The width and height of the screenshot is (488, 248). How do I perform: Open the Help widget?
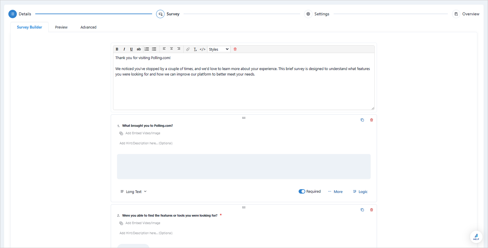click(x=476, y=237)
